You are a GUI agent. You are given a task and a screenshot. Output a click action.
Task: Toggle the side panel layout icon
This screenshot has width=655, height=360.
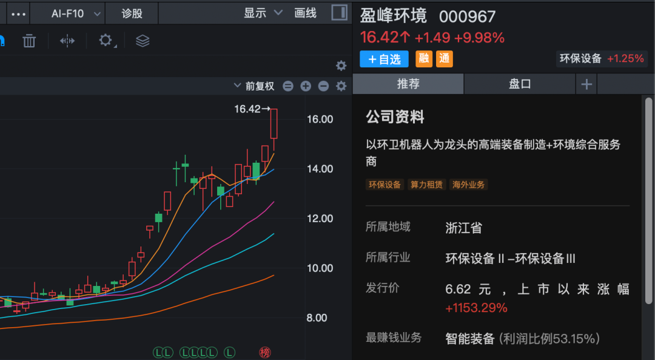(x=339, y=13)
